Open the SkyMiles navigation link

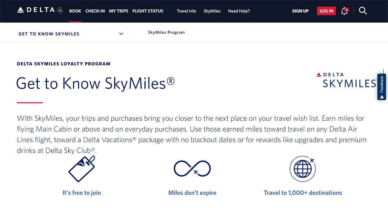(212, 11)
